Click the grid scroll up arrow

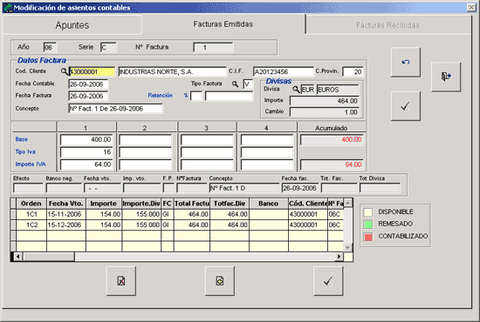click(348, 203)
